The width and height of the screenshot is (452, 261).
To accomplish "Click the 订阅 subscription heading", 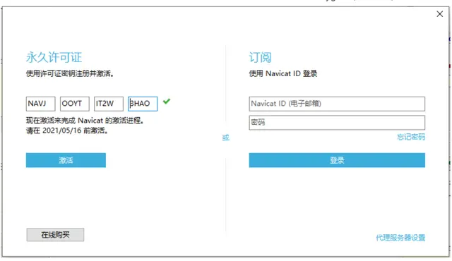I will point(261,57).
